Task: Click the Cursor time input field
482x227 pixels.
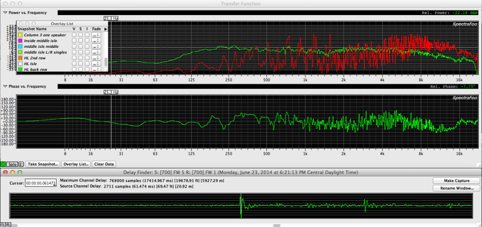Action: (x=40, y=183)
